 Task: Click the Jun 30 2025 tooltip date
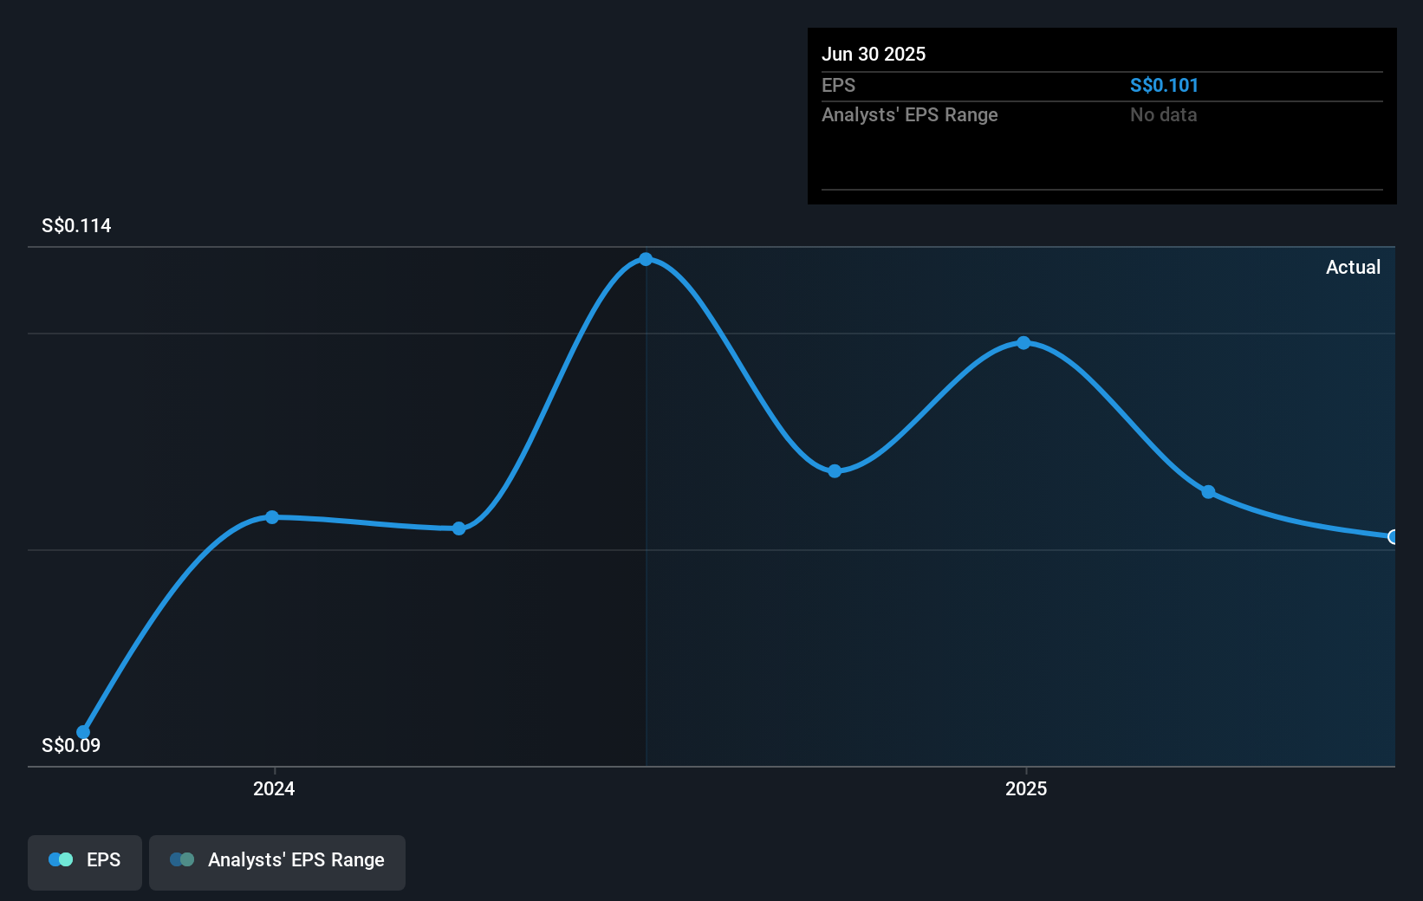click(874, 54)
